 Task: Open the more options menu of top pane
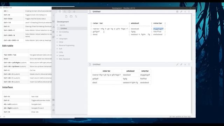pyautogui.click(x=189, y=12)
